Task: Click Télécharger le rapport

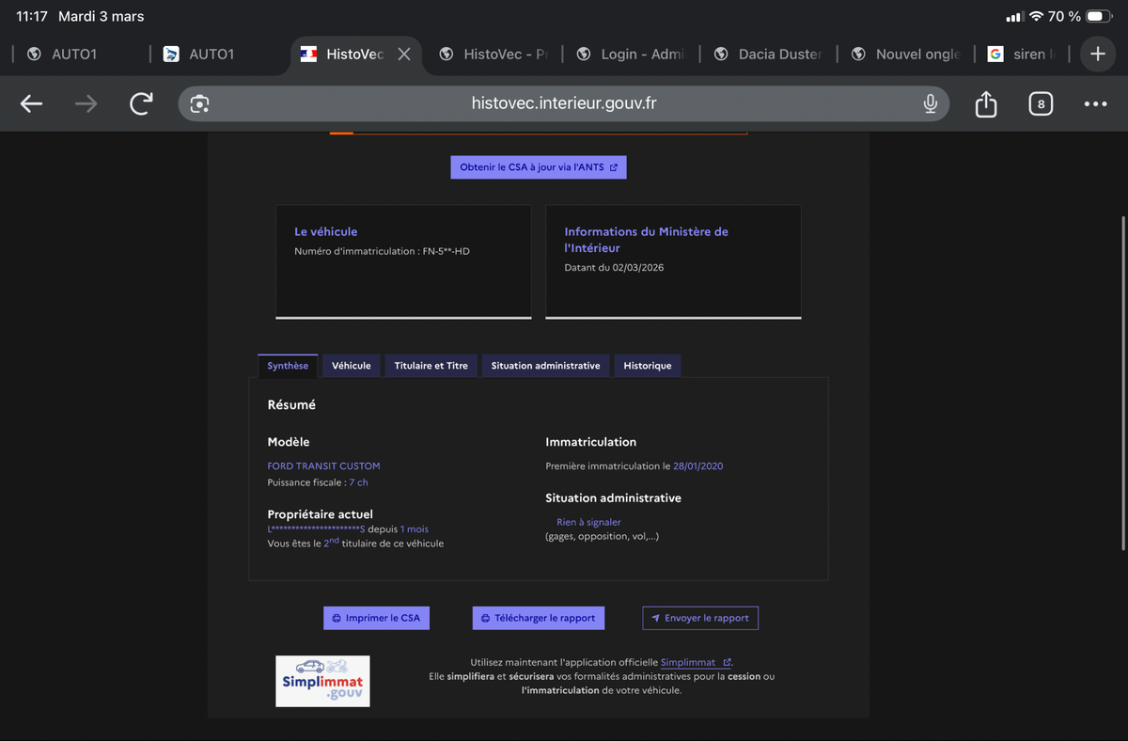Action: click(x=538, y=618)
